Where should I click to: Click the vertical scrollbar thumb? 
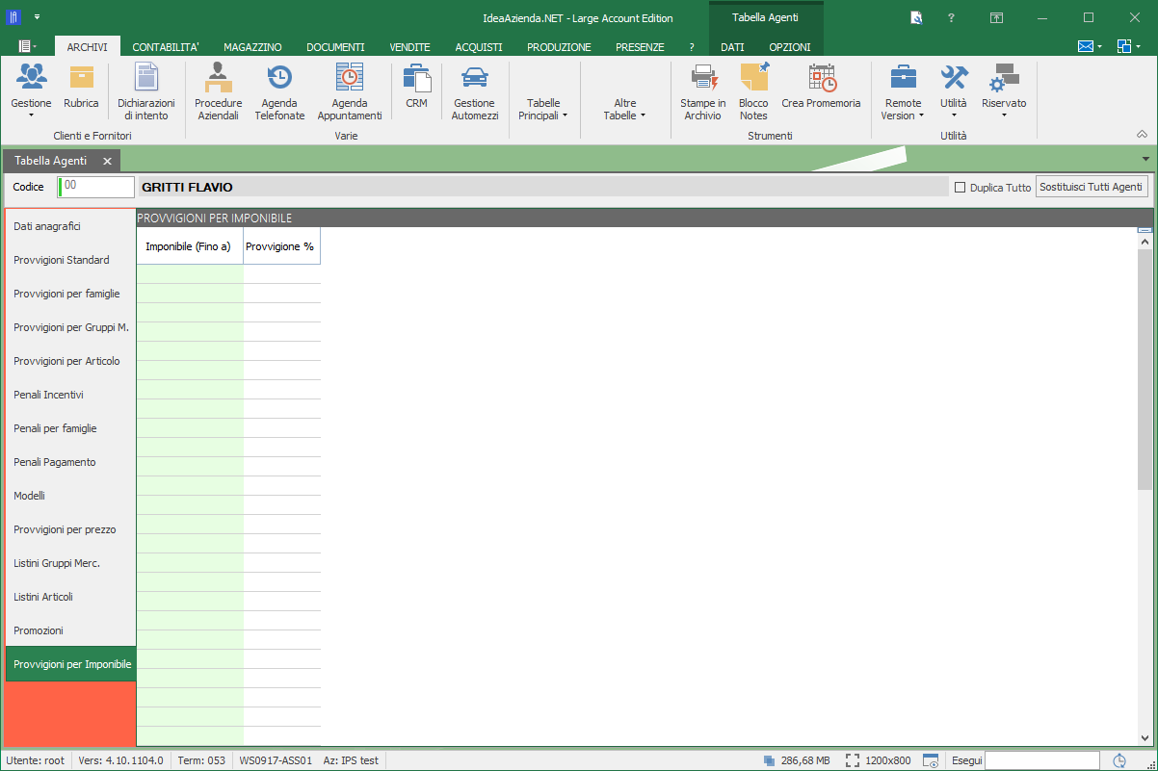[x=1145, y=370]
